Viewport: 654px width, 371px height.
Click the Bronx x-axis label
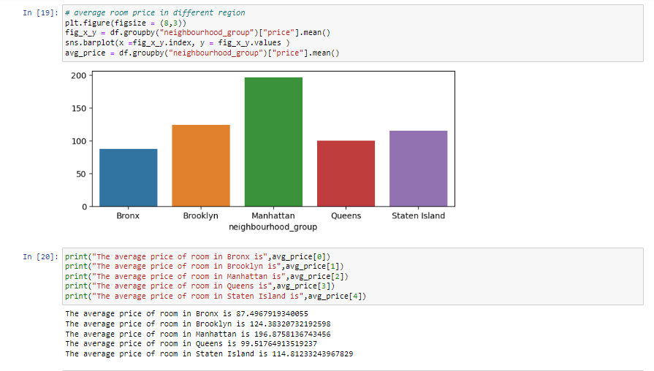[x=128, y=216]
